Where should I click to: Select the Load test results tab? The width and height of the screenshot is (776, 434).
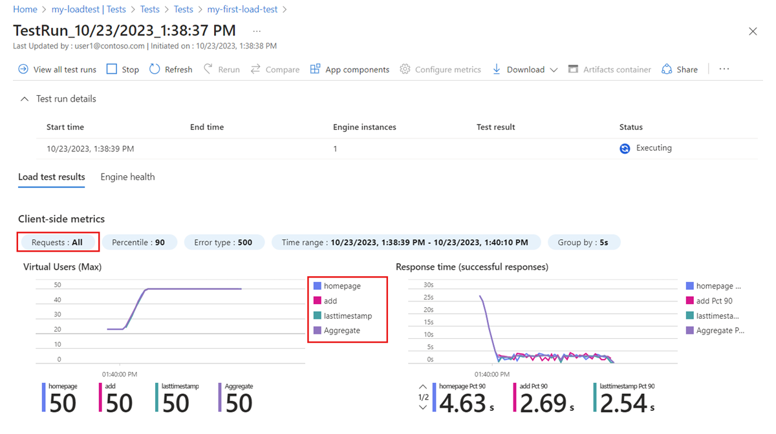[x=51, y=177]
